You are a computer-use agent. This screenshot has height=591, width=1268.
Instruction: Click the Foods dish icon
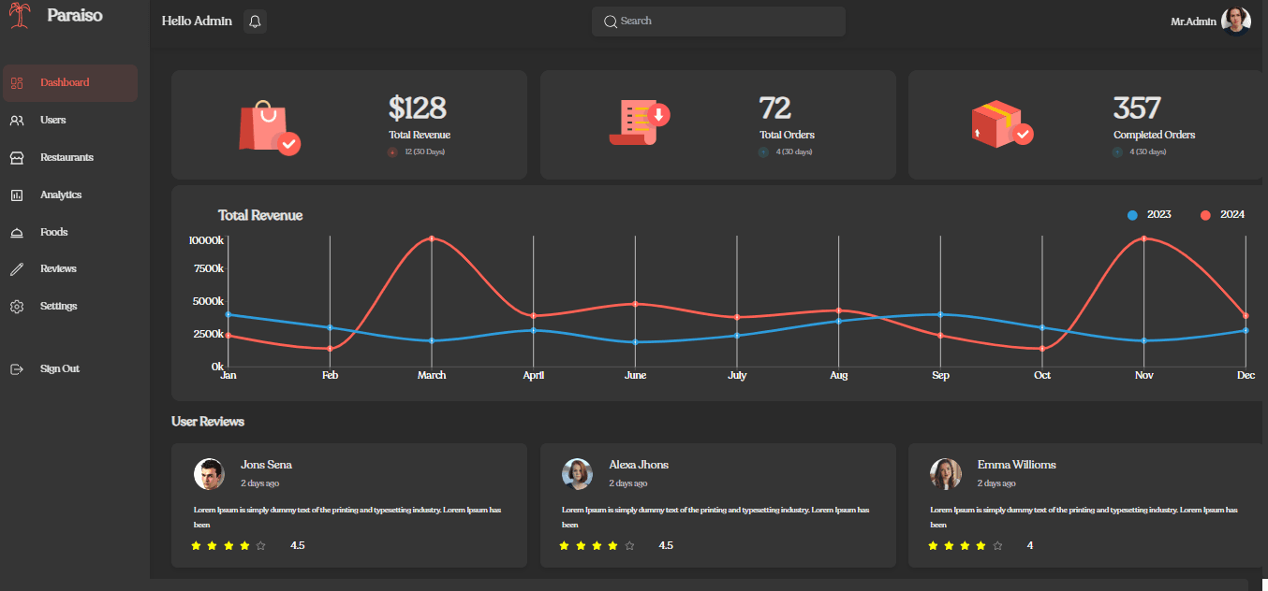[x=17, y=233]
